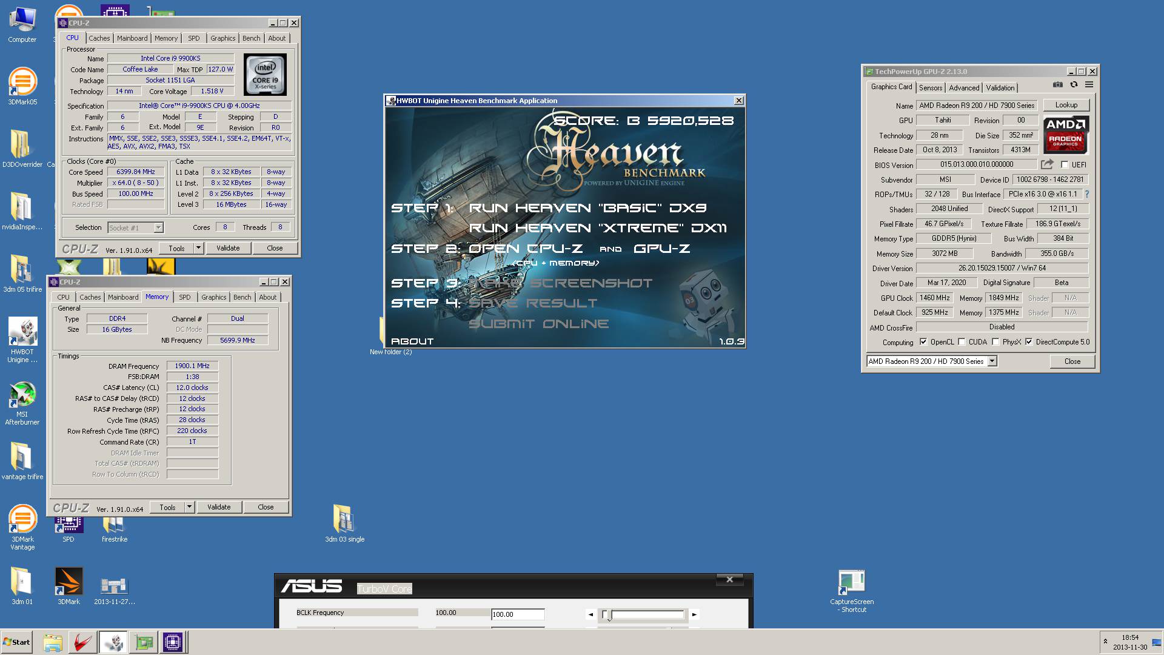
Task: Open 3dm 01 desktop folder
Action: 22,586
